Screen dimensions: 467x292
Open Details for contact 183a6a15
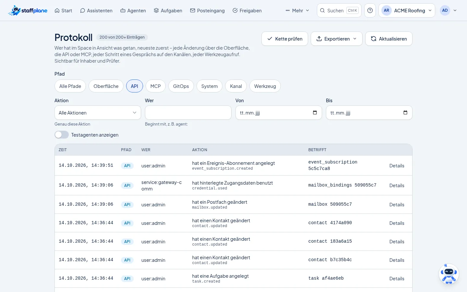coord(397,241)
